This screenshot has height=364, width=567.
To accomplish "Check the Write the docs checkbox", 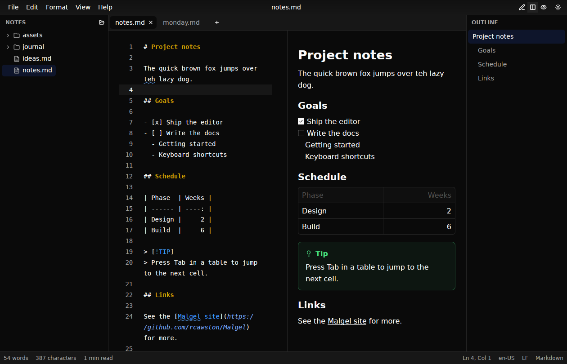I will (x=301, y=133).
